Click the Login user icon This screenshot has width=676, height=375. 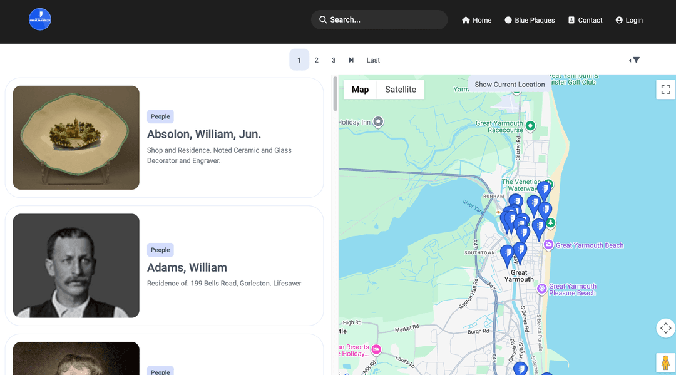619,20
